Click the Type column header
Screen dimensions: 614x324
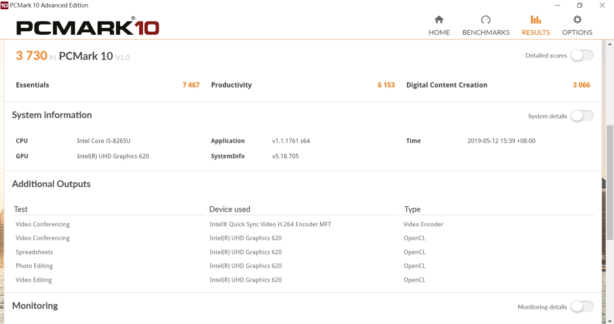412,209
